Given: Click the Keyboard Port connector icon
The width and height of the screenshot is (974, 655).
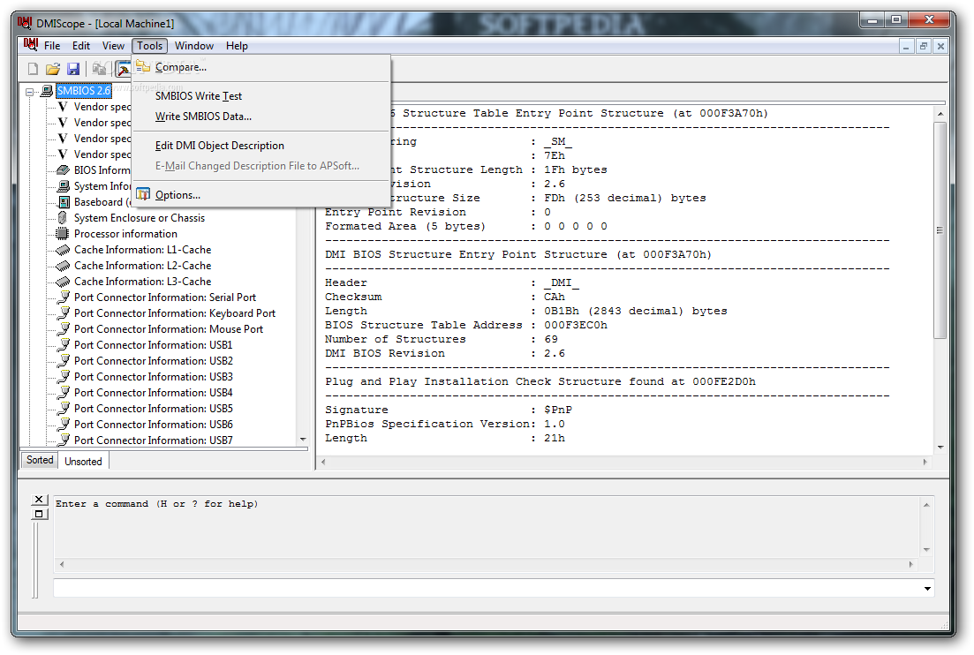Looking at the screenshot, I should (64, 312).
